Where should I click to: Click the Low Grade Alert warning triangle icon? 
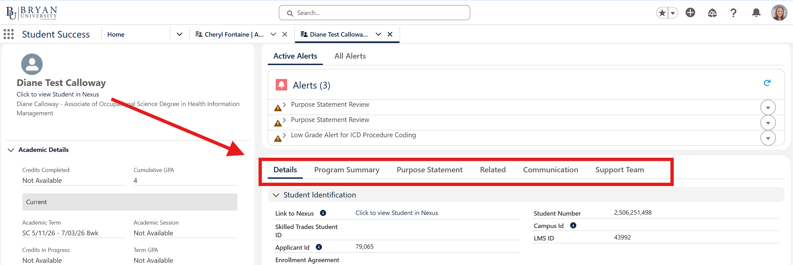278,139
